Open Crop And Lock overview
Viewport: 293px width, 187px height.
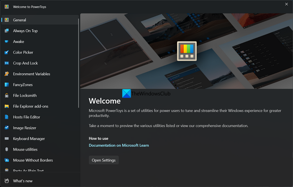[40, 63]
